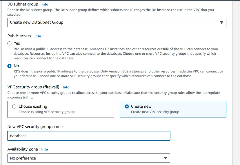Click the 'No' label under Public access
Screen dimensions: 240x165
[16, 66]
